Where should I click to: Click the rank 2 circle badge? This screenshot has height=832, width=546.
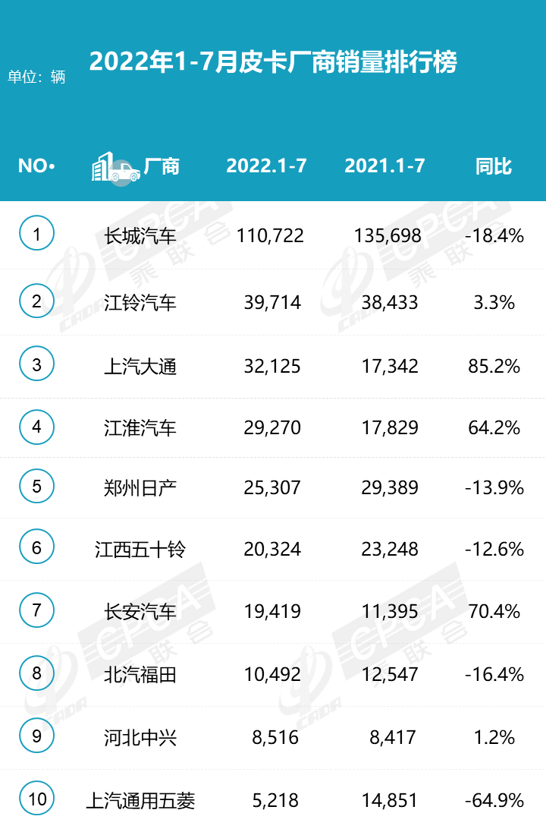36,302
